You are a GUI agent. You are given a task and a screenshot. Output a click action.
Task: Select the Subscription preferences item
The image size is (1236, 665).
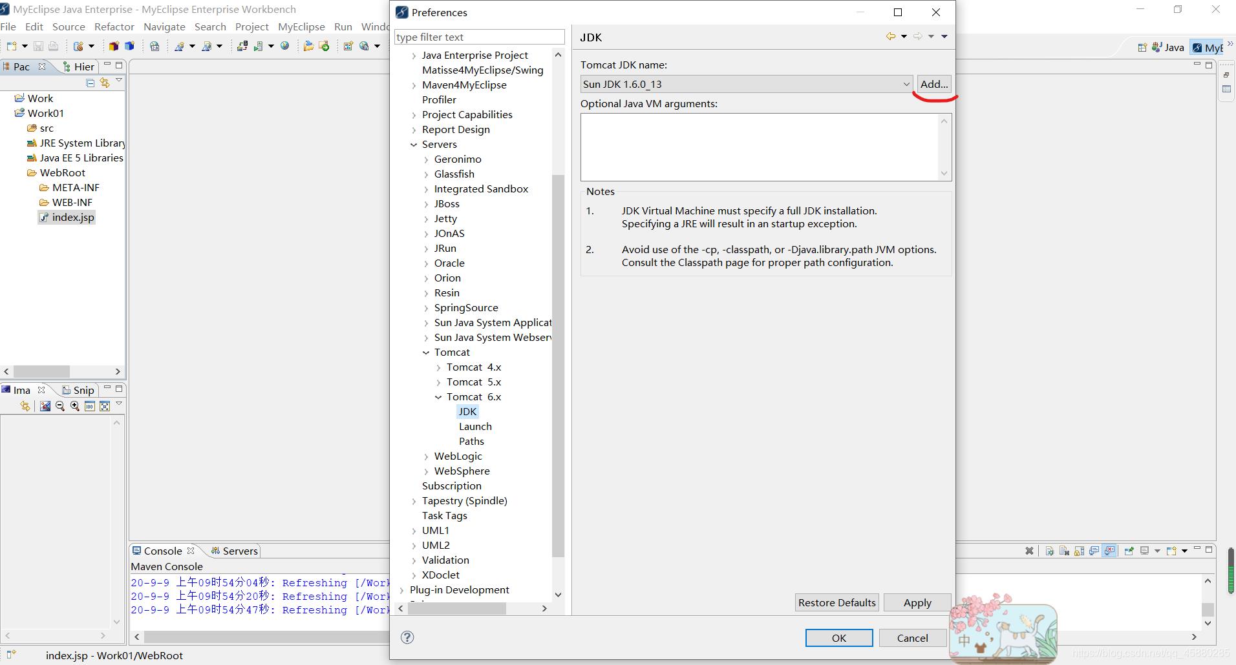point(451,486)
